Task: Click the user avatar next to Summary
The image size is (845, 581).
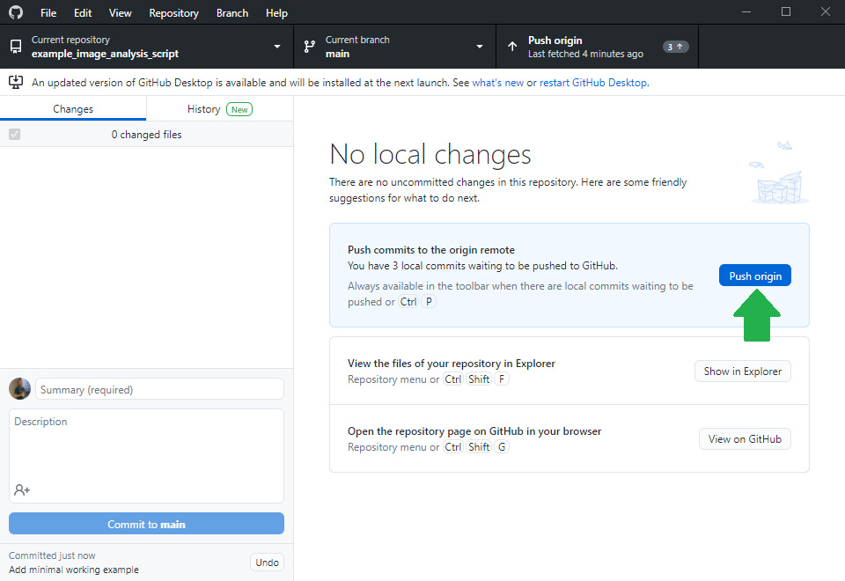Action: coord(19,389)
